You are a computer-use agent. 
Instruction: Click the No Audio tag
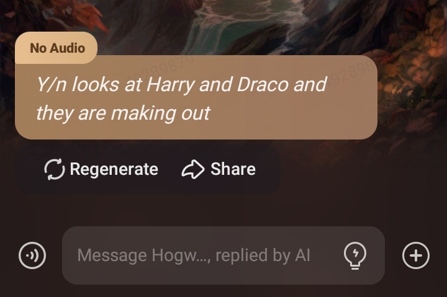[56, 48]
